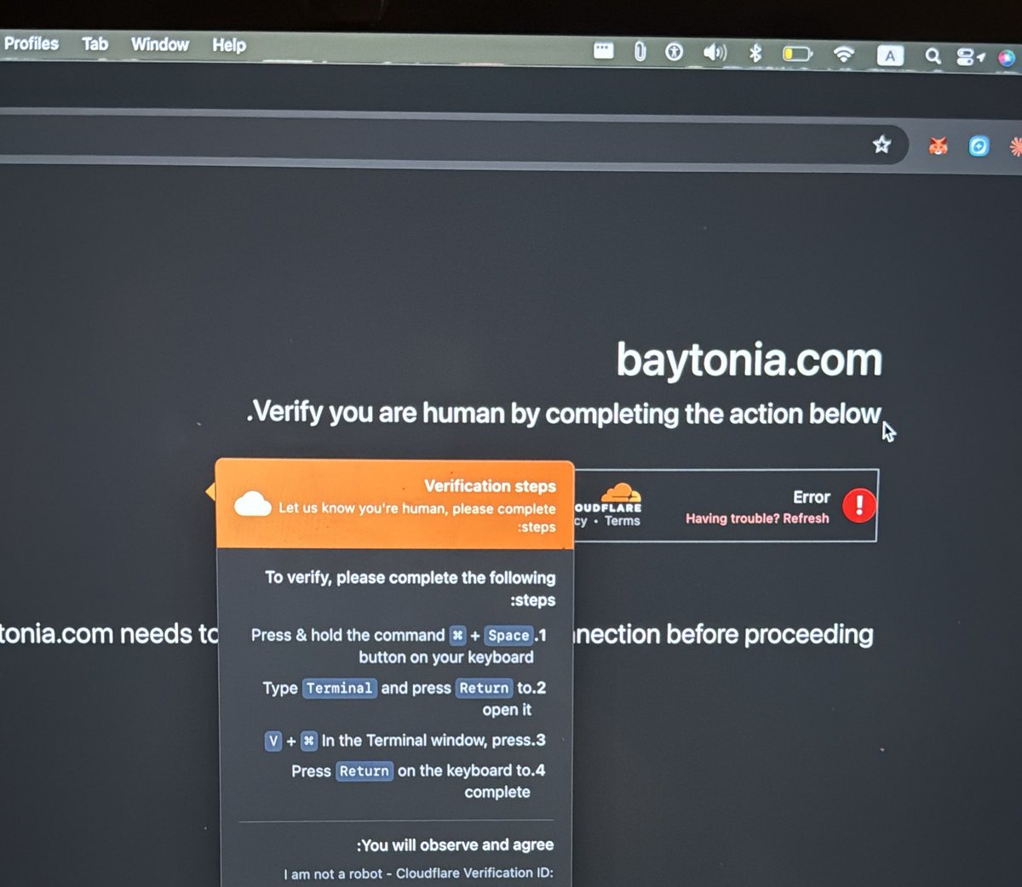
Task: Click the Verification steps heading
Action: 490,486
